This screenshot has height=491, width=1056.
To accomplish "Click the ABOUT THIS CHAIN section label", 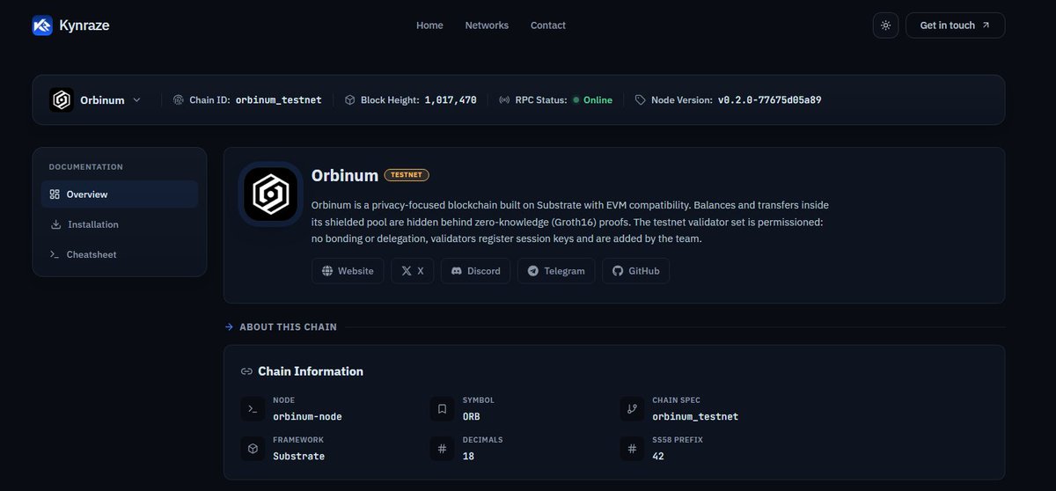I will (288, 327).
